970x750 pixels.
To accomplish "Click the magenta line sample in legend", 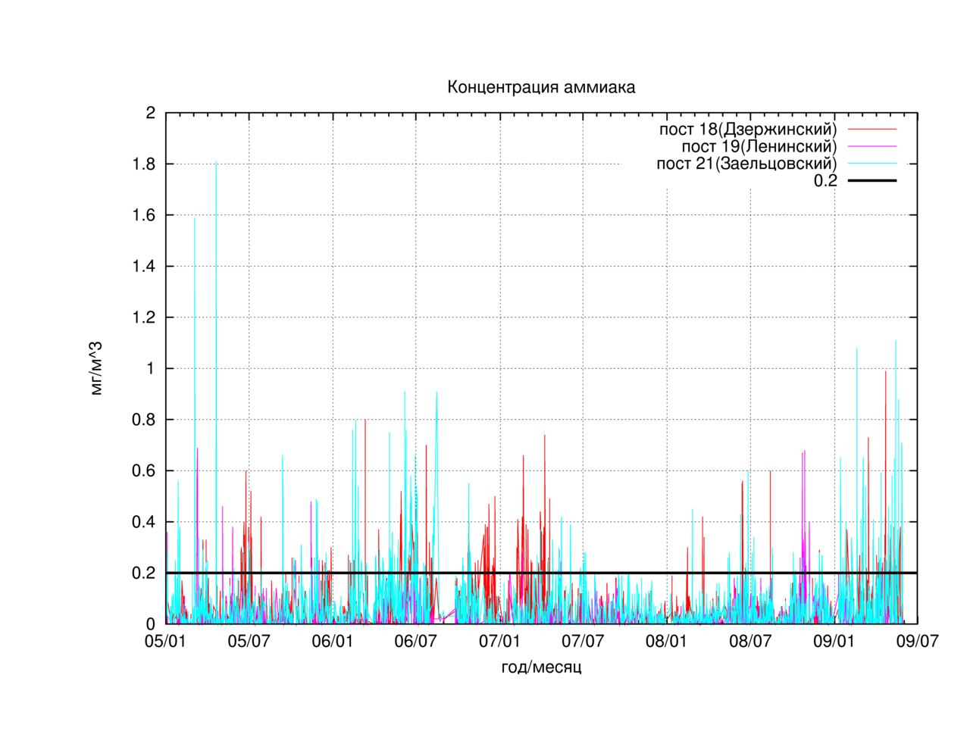I will click(871, 146).
